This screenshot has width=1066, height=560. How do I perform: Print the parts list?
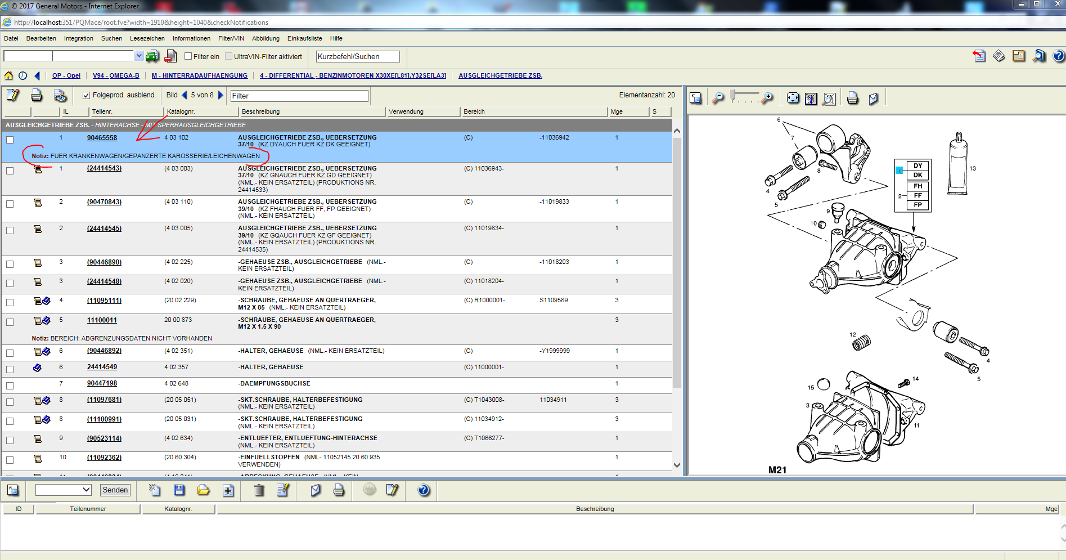tap(37, 95)
